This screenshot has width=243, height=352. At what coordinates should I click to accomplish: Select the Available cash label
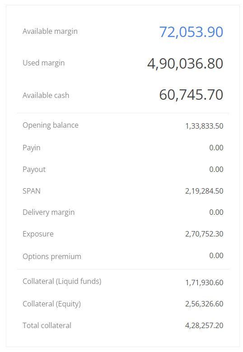pos(46,95)
